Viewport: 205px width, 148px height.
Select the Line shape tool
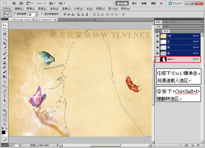5,105
